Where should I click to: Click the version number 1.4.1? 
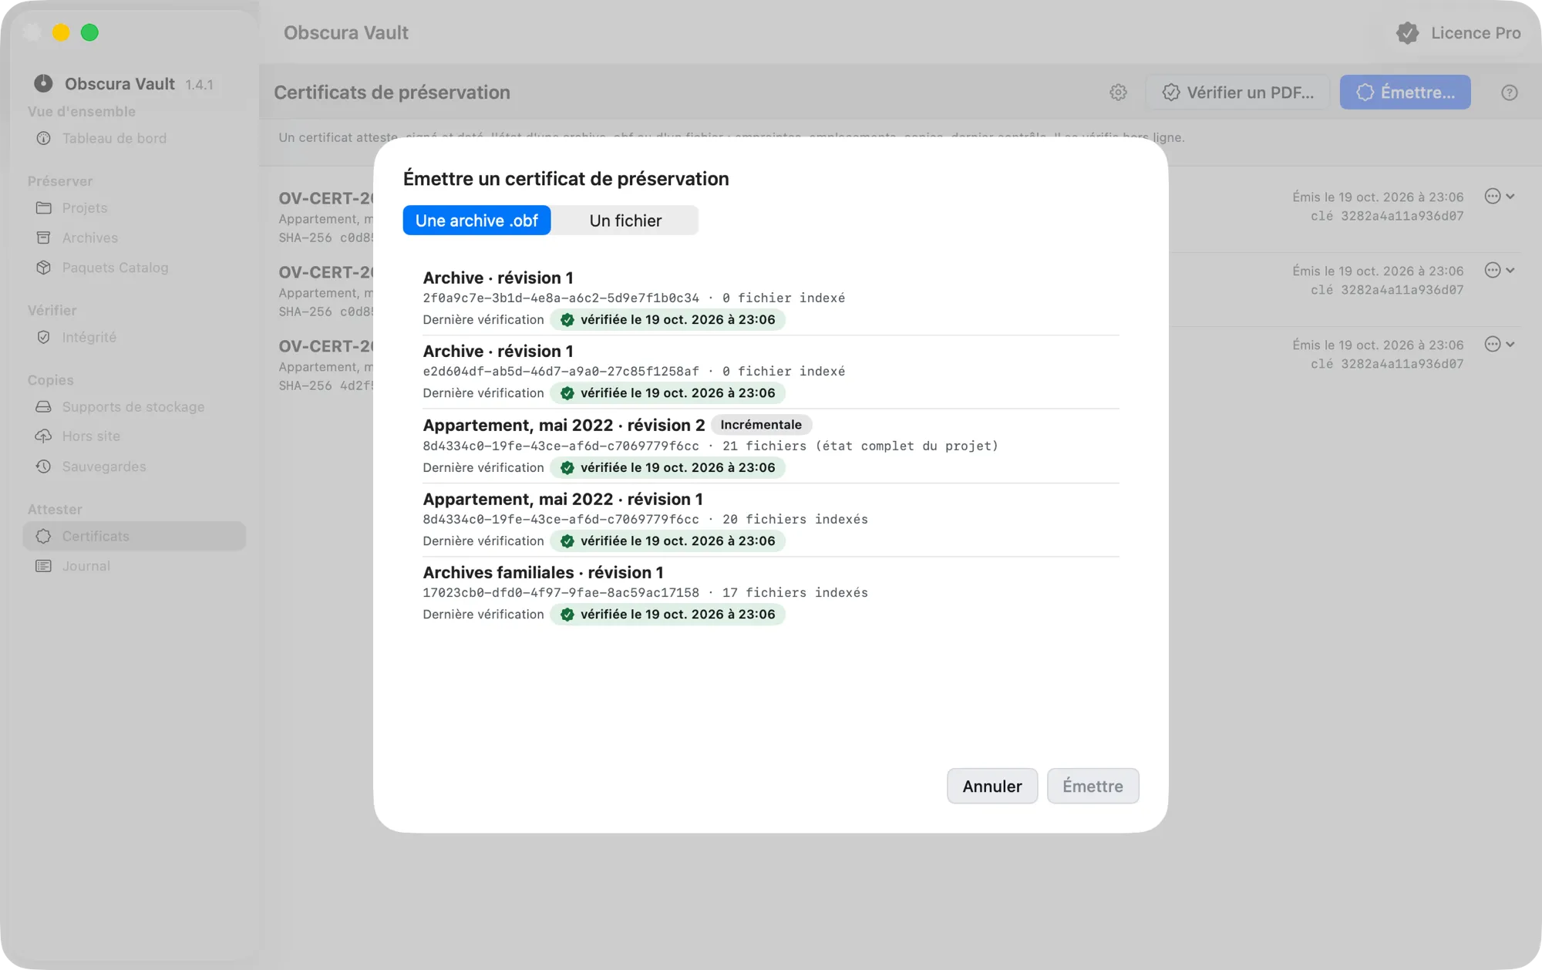[199, 85]
